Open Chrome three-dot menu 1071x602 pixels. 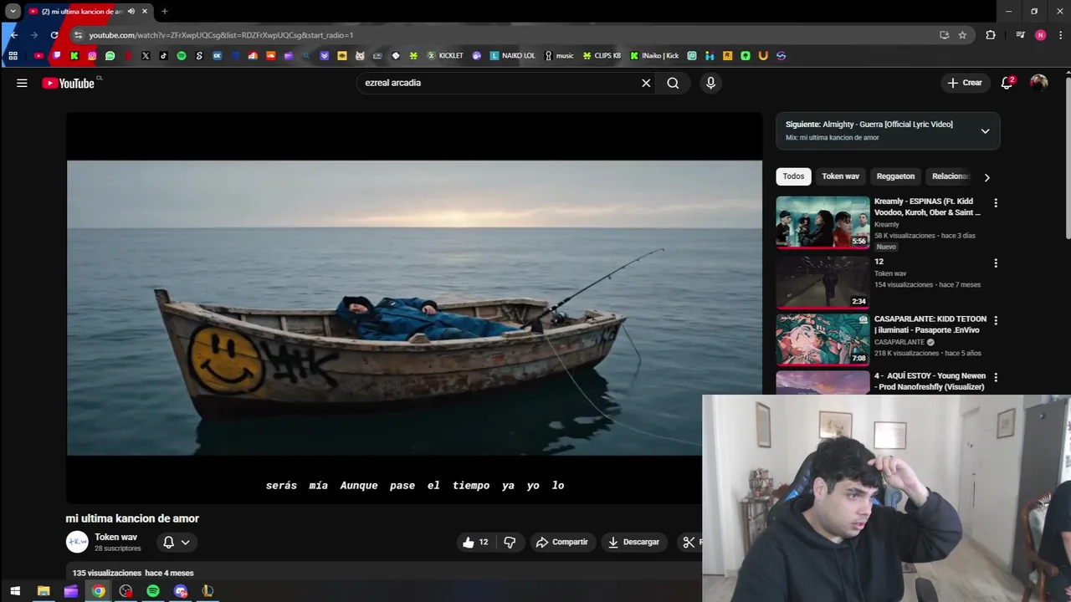1061,35
